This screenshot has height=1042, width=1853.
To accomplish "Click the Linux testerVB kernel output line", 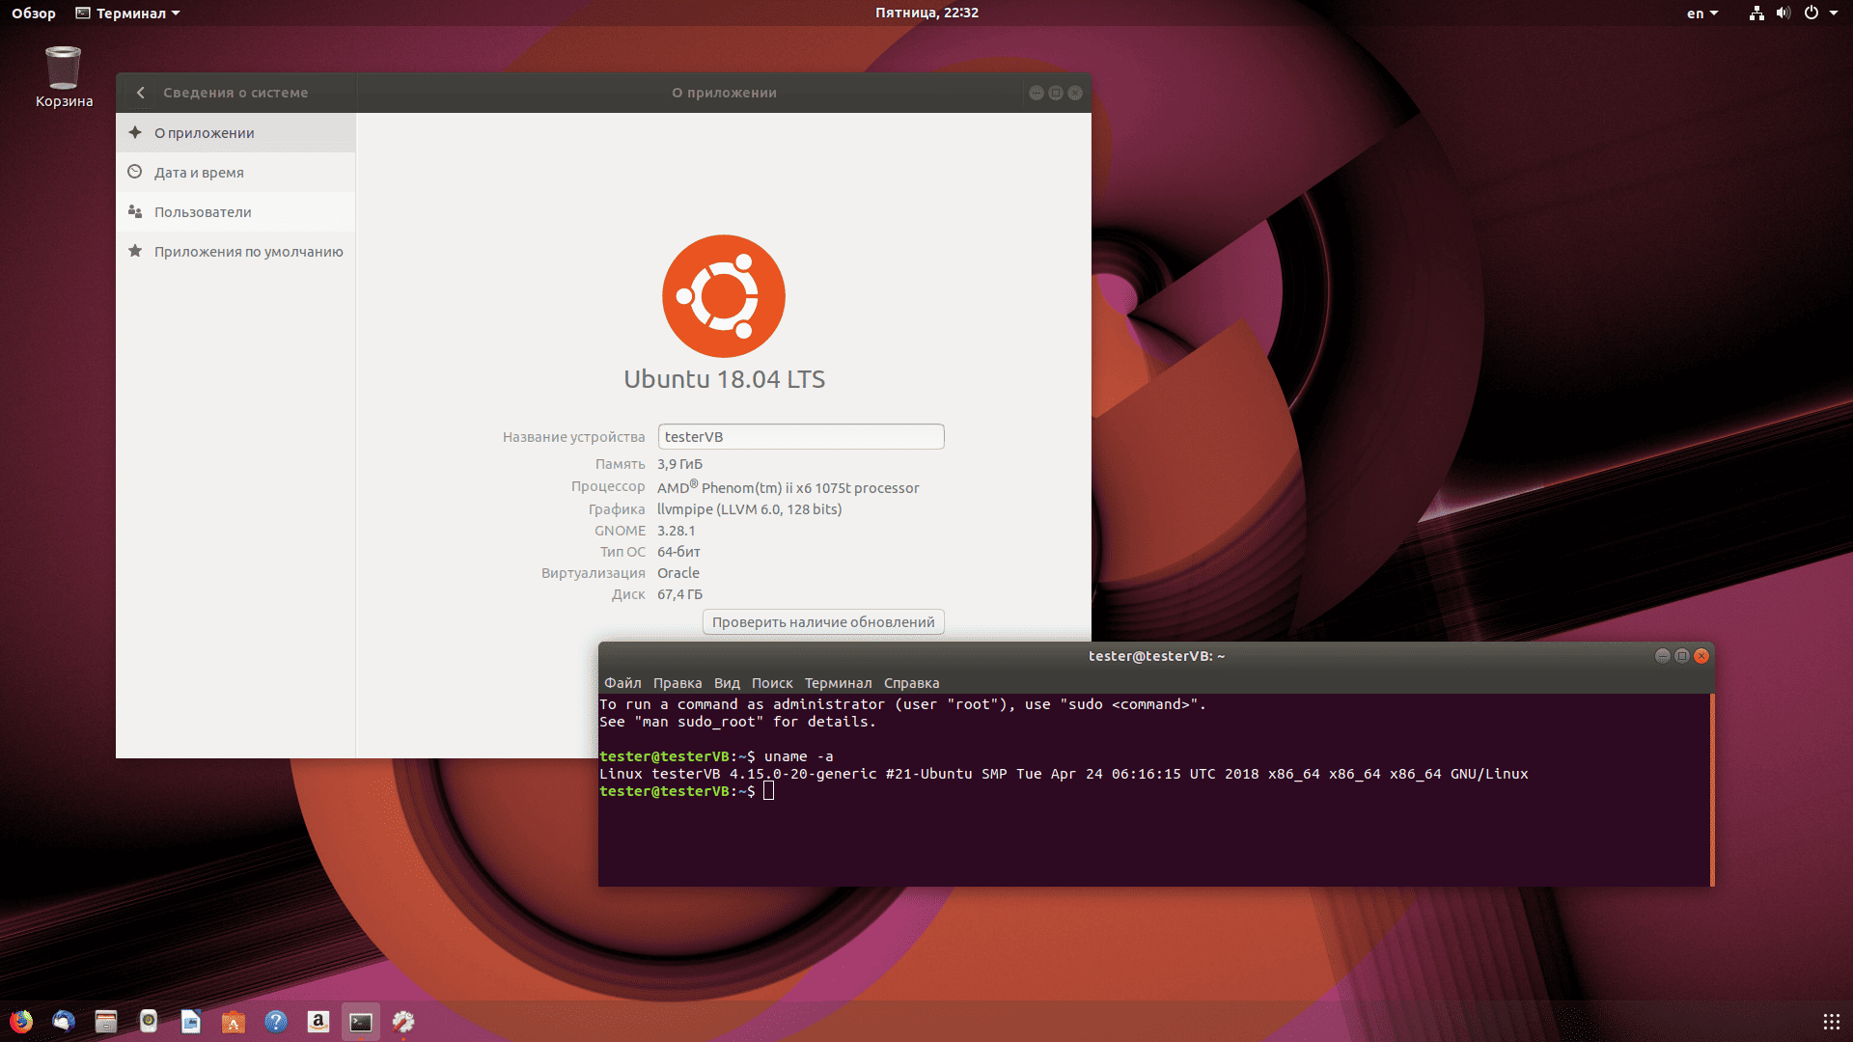I will [x=1064, y=774].
